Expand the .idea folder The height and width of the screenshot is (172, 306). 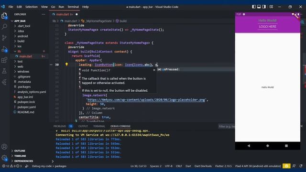pos(21,31)
